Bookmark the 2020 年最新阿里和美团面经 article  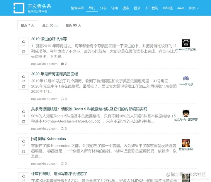[x=23, y=87]
